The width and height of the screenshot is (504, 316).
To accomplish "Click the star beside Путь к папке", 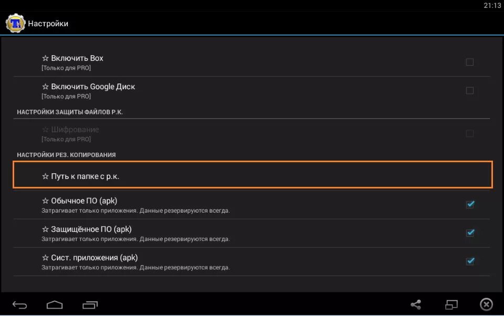I will click(x=45, y=176).
